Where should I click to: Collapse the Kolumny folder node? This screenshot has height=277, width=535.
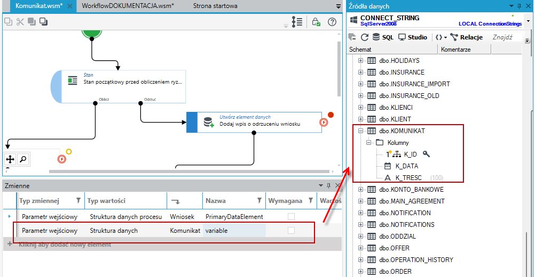(x=368, y=143)
